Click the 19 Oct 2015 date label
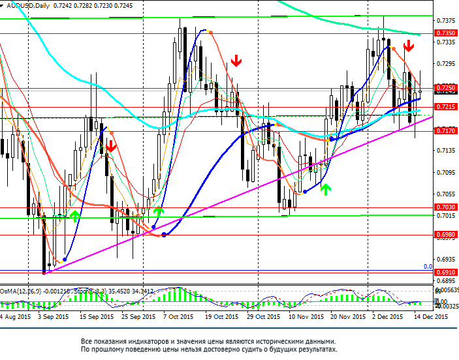This screenshot has height=360, width=459. click(x=222, y=317)
